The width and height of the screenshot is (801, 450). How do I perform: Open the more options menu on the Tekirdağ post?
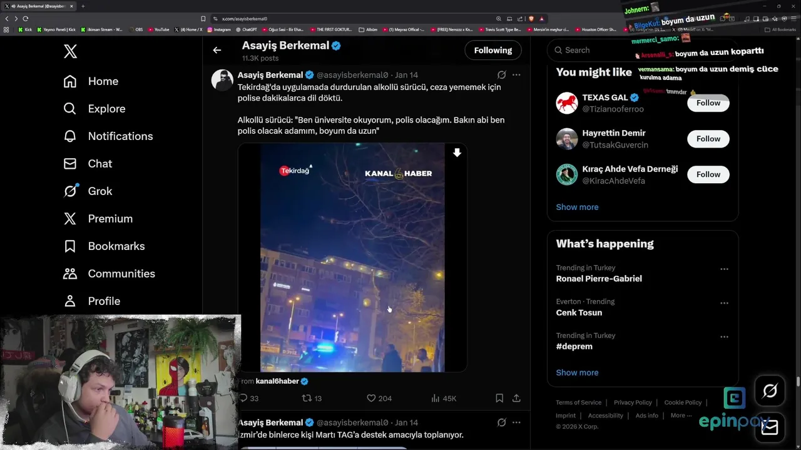coord(516,74)
